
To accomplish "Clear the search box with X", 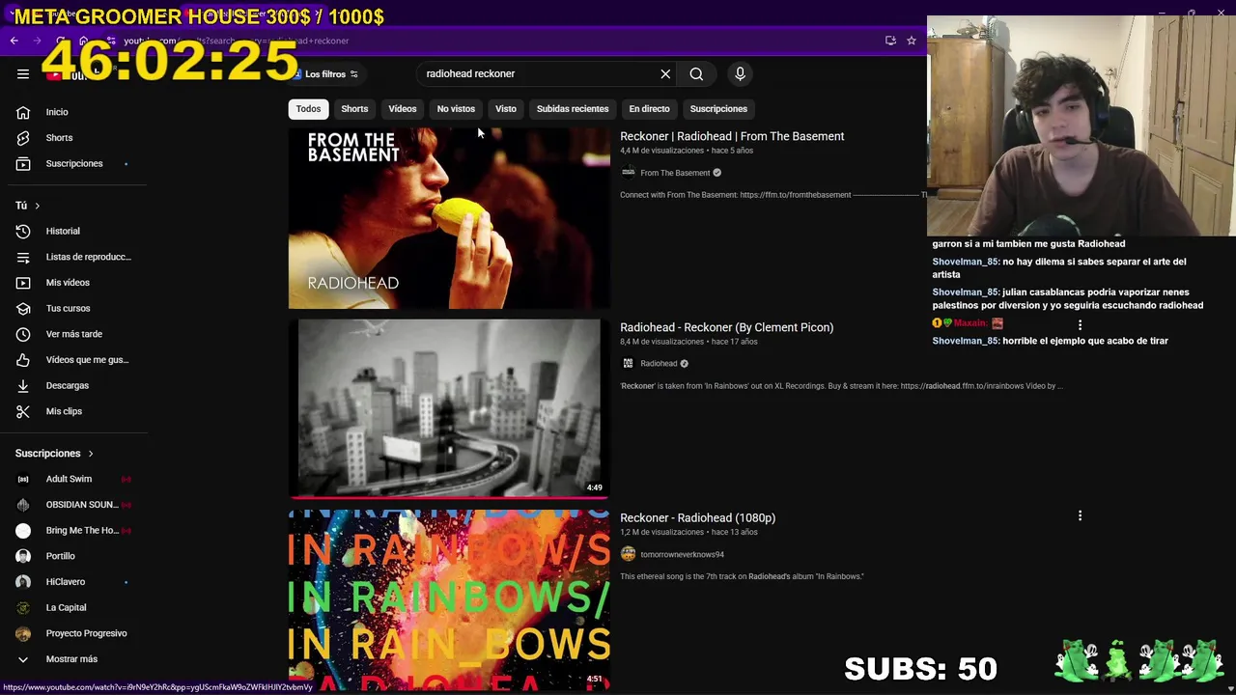I will click(665, 73).
